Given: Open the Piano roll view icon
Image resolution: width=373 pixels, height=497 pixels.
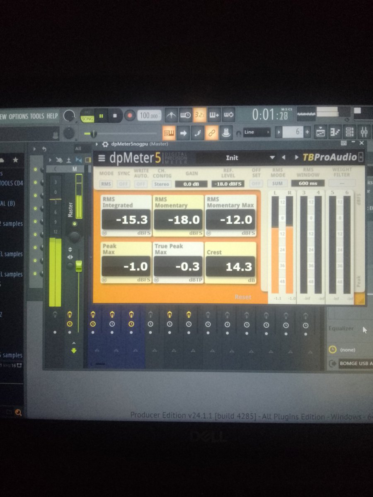Looking at the screenshot, I should 335,133.
